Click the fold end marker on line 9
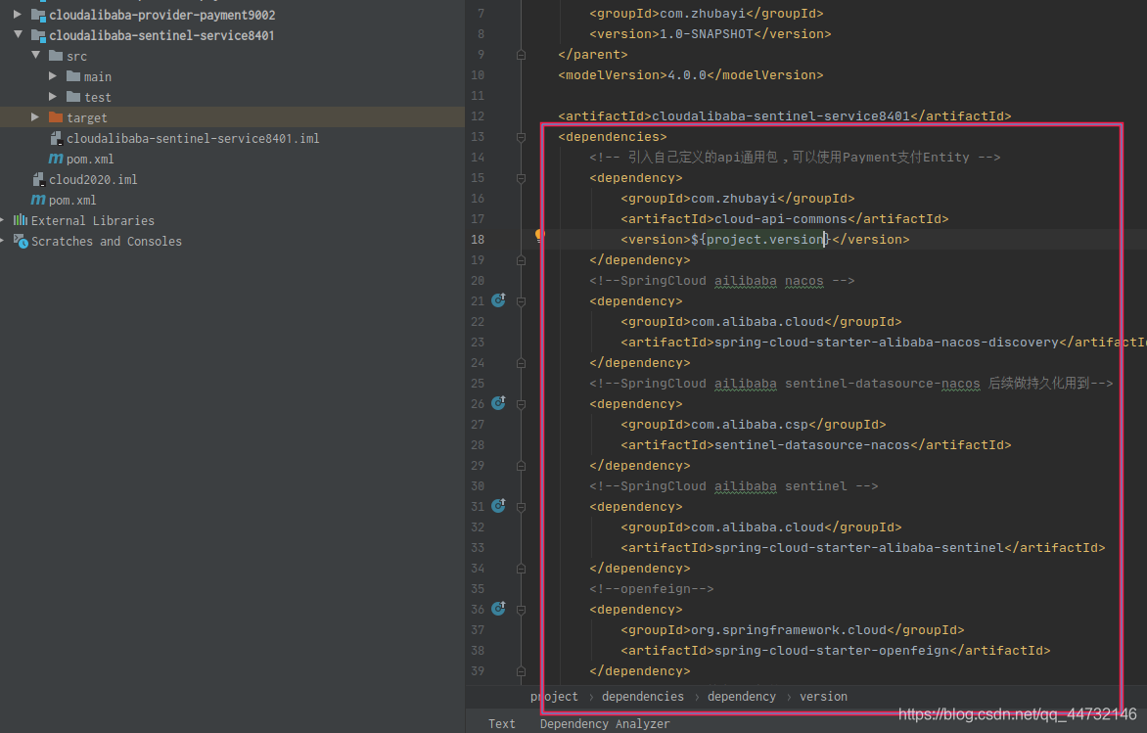Image resolution: width=1147 pixels, height=733 pixels. pyautogui.click(x=521, y=54)
